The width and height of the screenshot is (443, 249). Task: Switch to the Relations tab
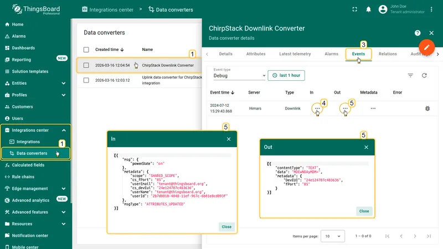coord(388,54)
